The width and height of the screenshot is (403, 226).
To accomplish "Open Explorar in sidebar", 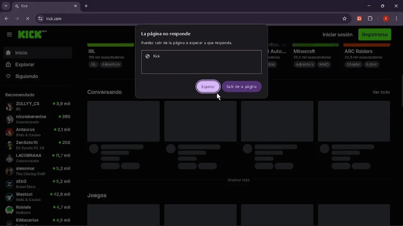I will point(38,64).
